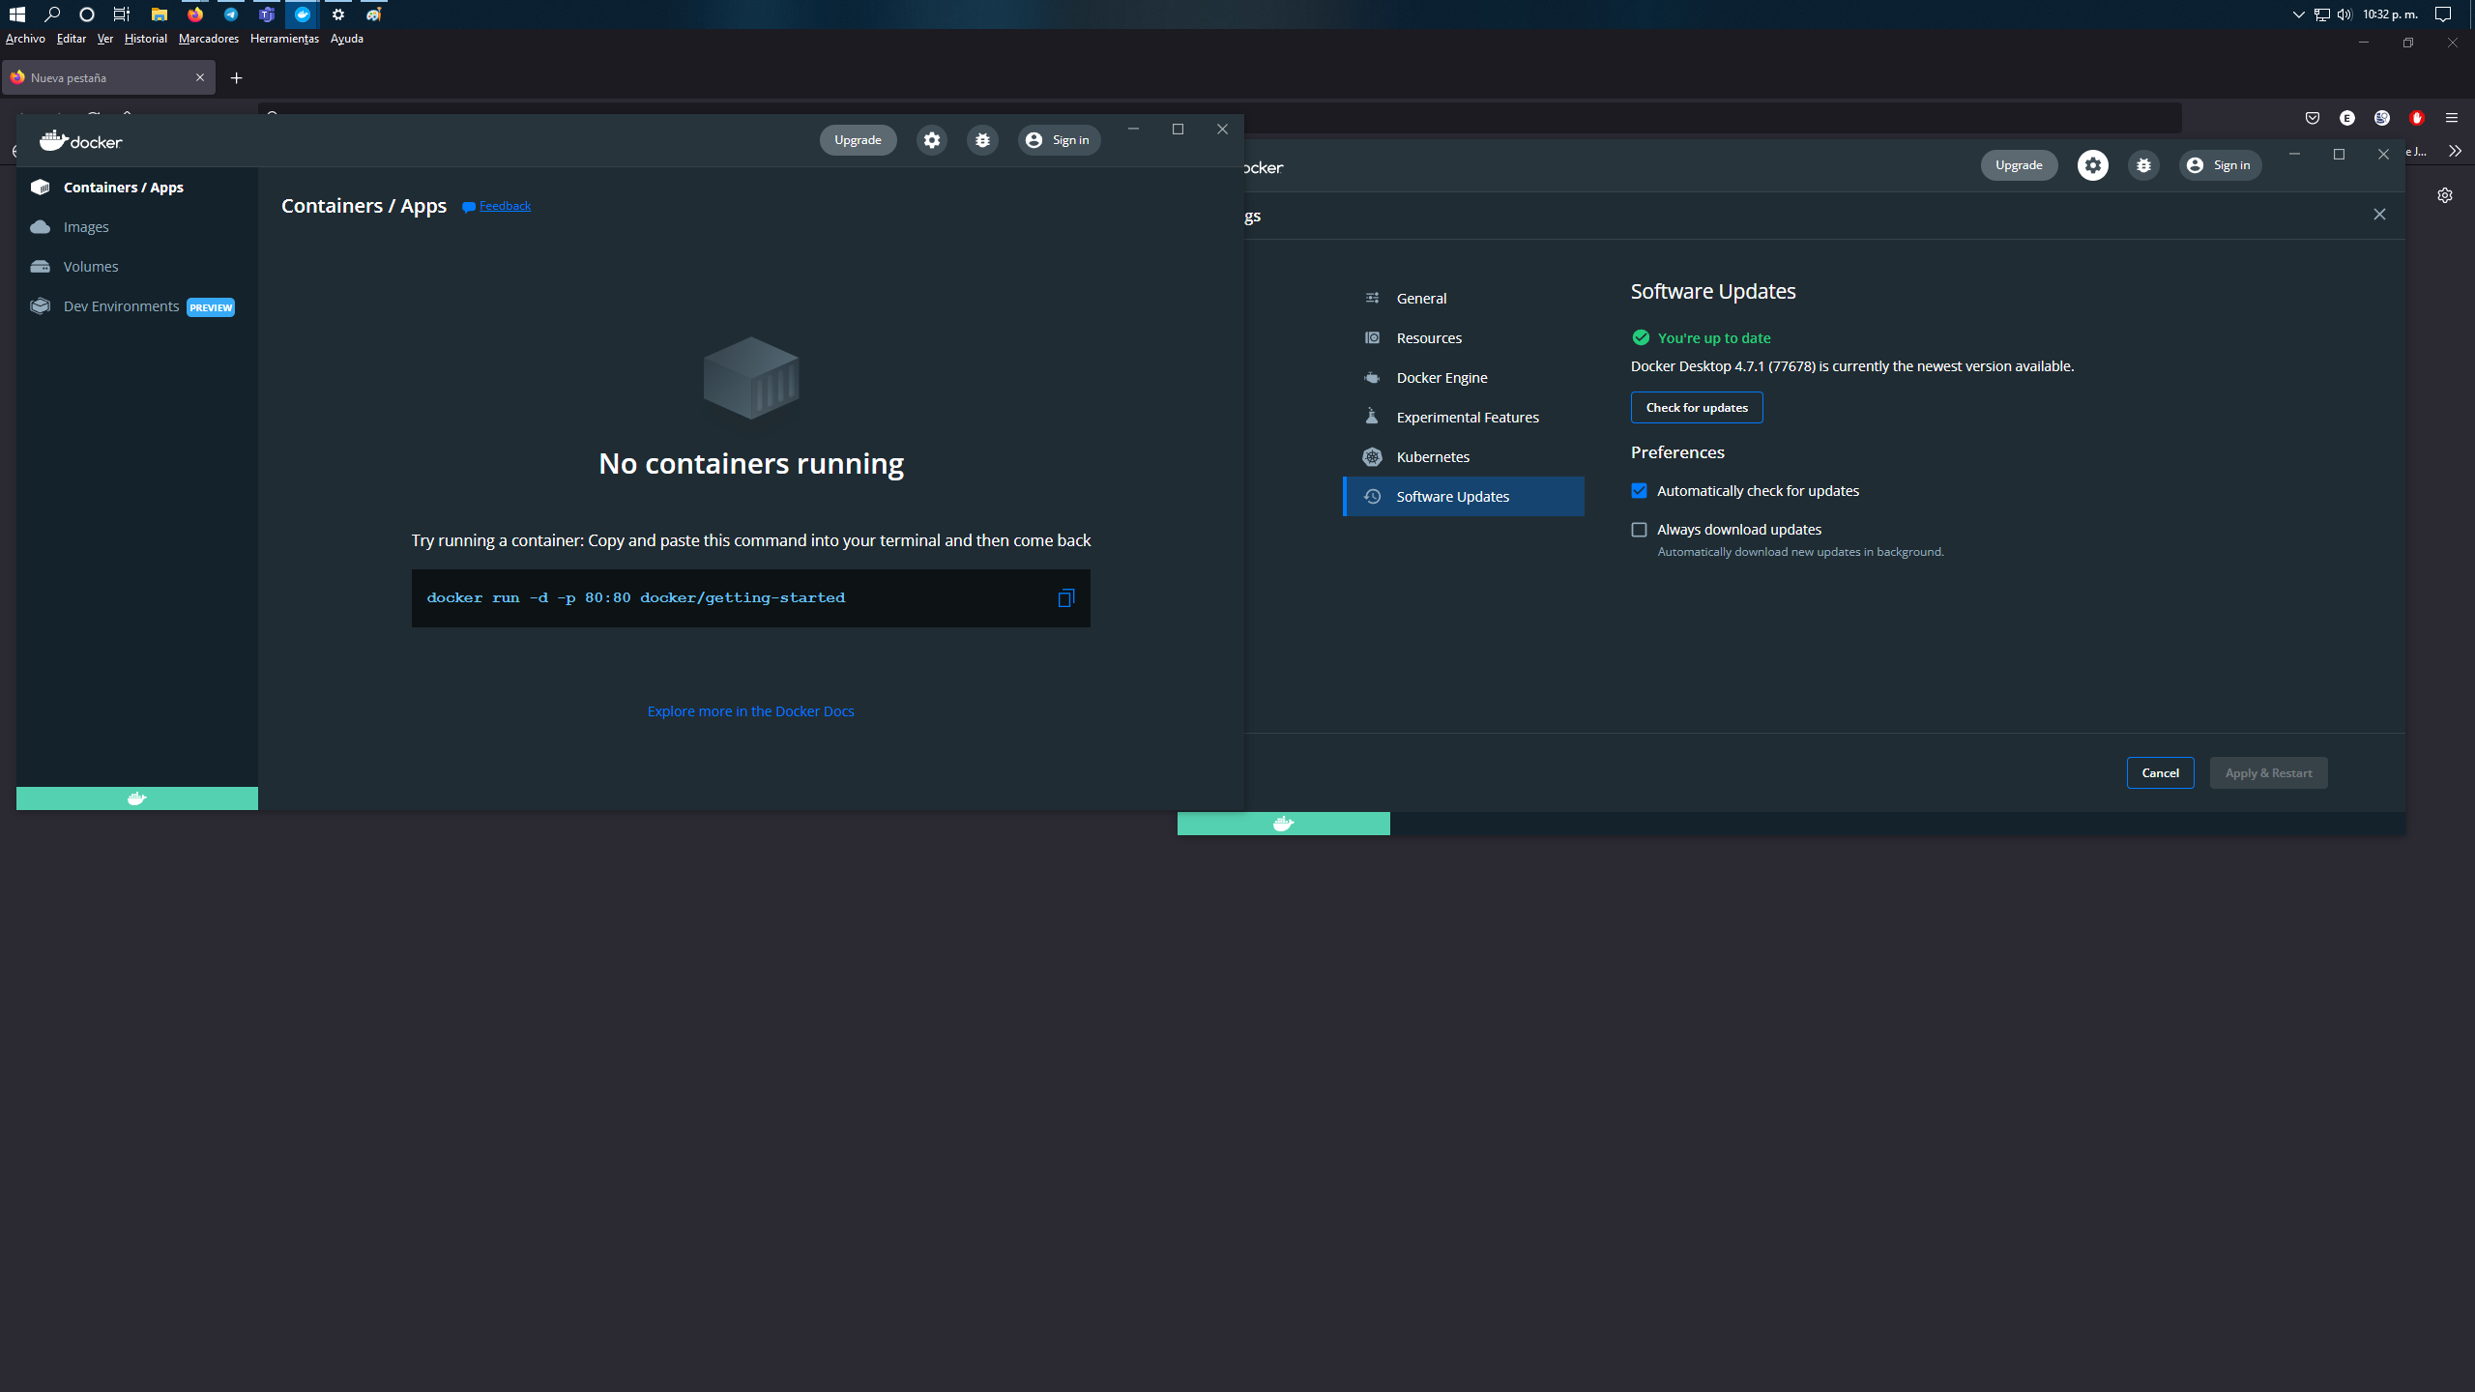Open Docker Engine settings section
Screen dimensions: 2475x1392
(1464, 378)
